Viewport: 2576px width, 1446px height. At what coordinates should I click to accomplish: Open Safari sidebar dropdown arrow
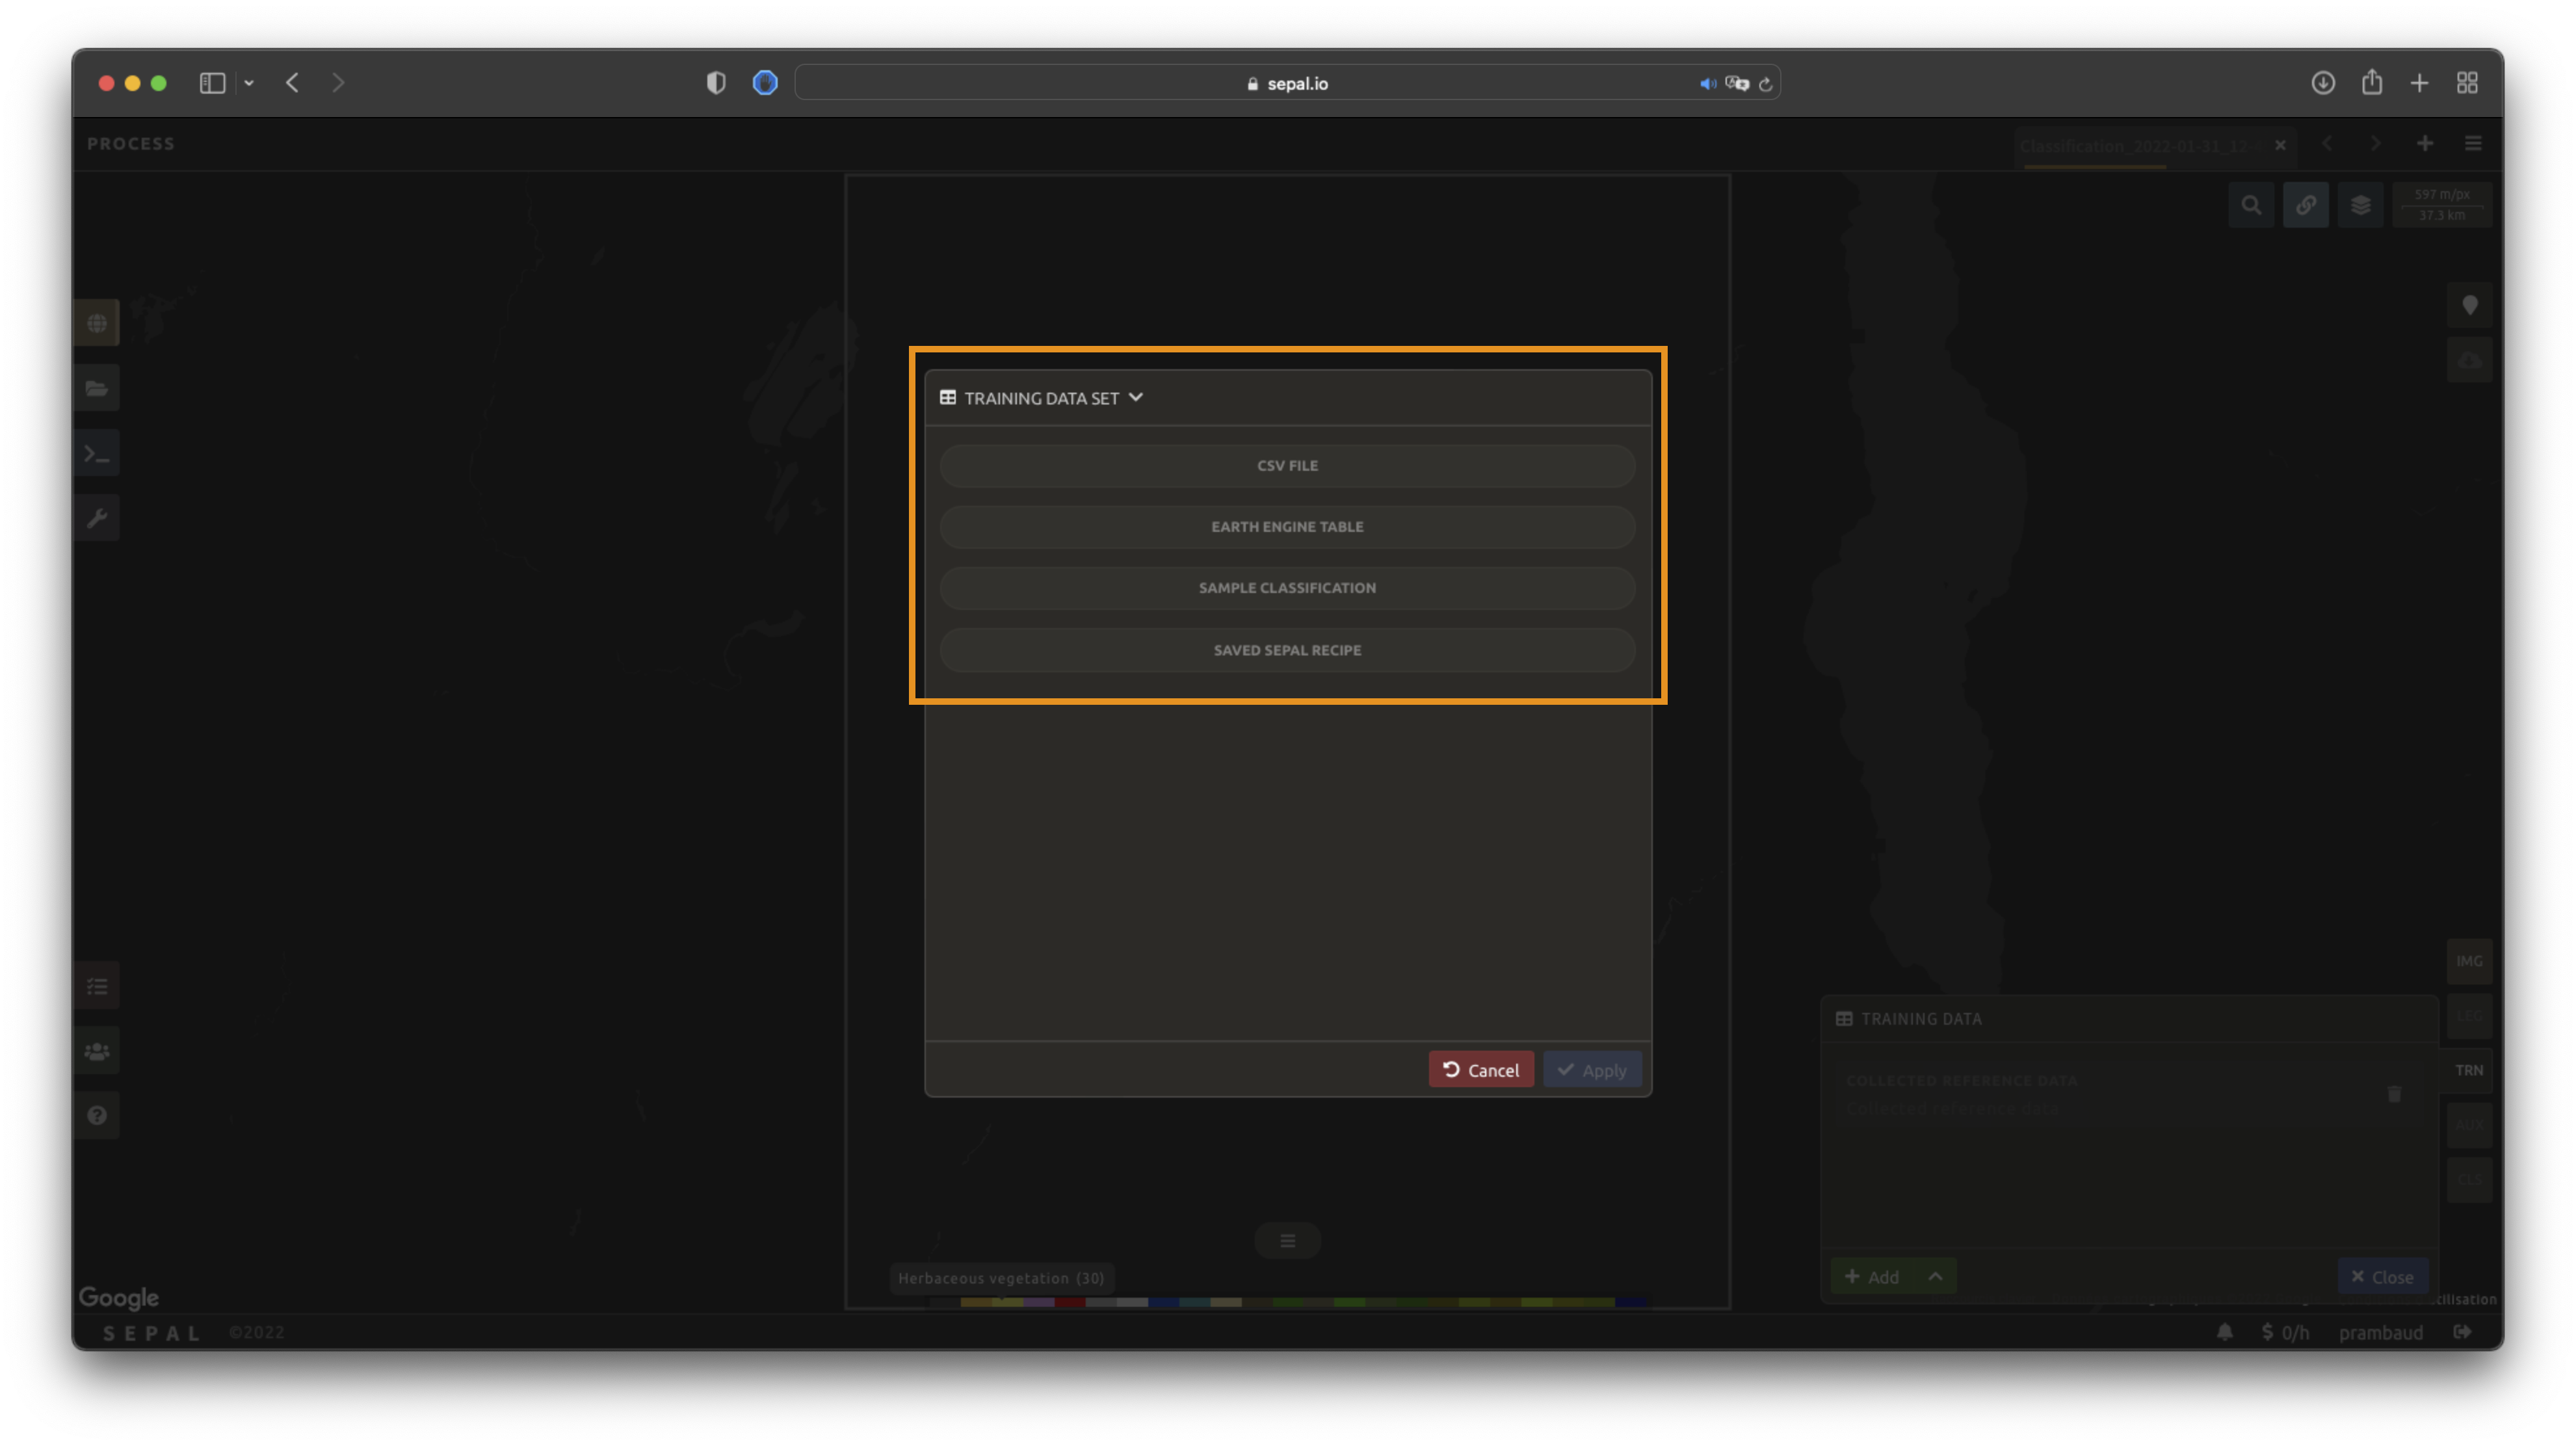click(249, 83)
